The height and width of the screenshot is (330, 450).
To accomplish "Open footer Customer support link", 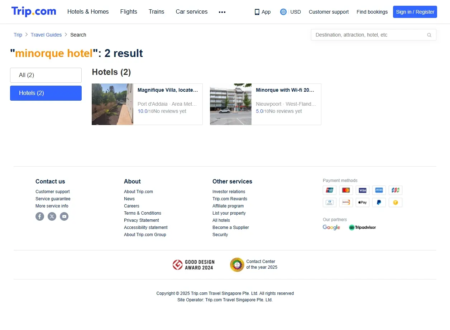I will click(53, 192).
